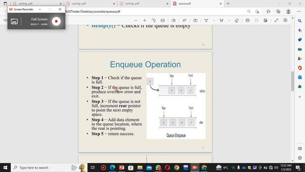Open the tab actions menu icon
The width and height of the screenshot is (305, 172).
pyautogui.click(x=5, y=3)
